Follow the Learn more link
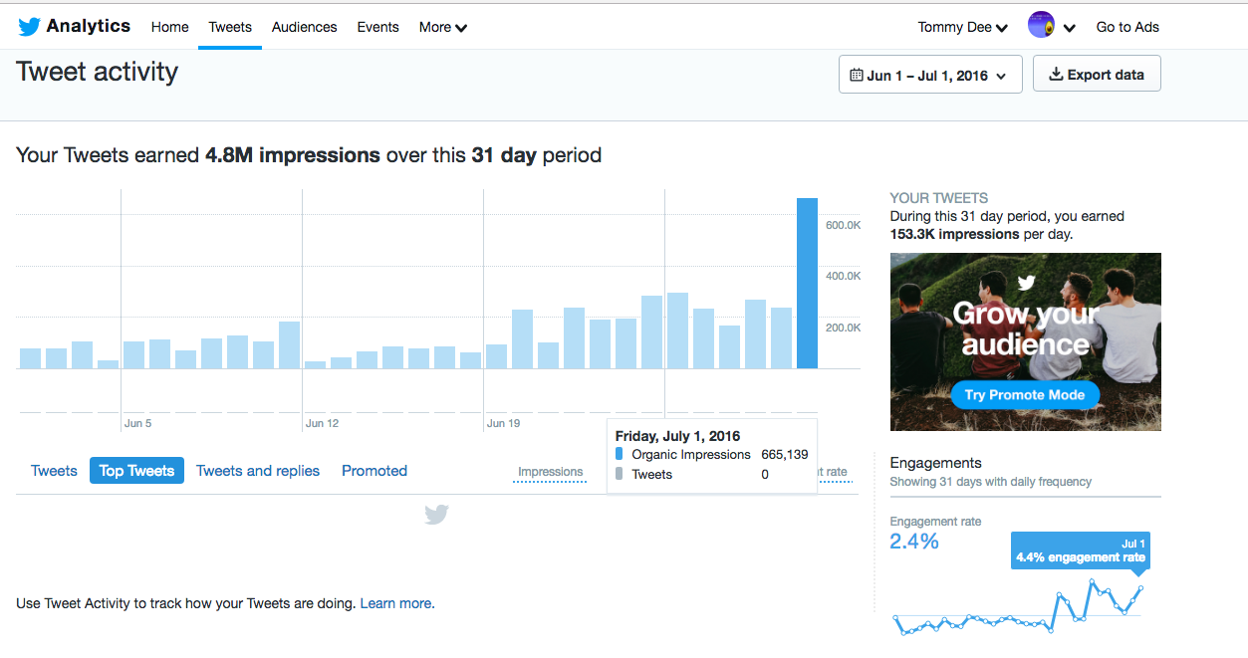This screenshot has height=658, width=1248. click(395, 603)
